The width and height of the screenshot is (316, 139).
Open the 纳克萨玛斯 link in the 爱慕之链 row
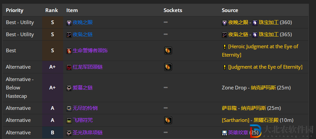pyautogui.click(x=264, y=88)
